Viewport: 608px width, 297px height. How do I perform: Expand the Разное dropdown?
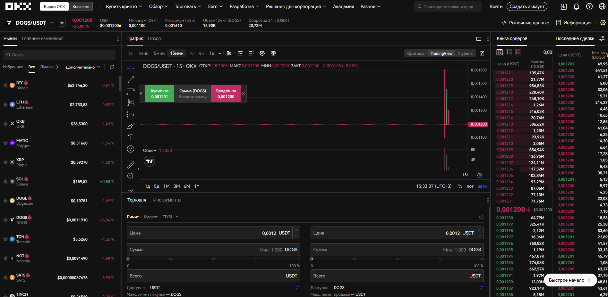pos(371,6)
